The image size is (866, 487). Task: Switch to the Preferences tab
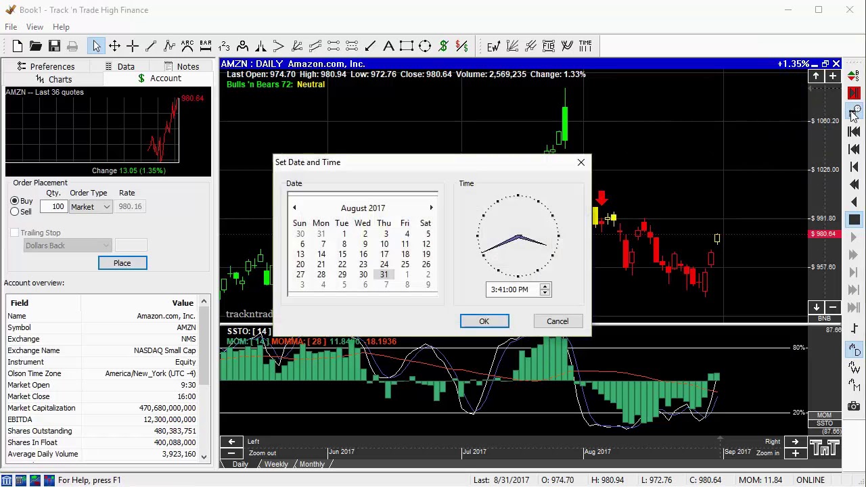coord(46,66)
